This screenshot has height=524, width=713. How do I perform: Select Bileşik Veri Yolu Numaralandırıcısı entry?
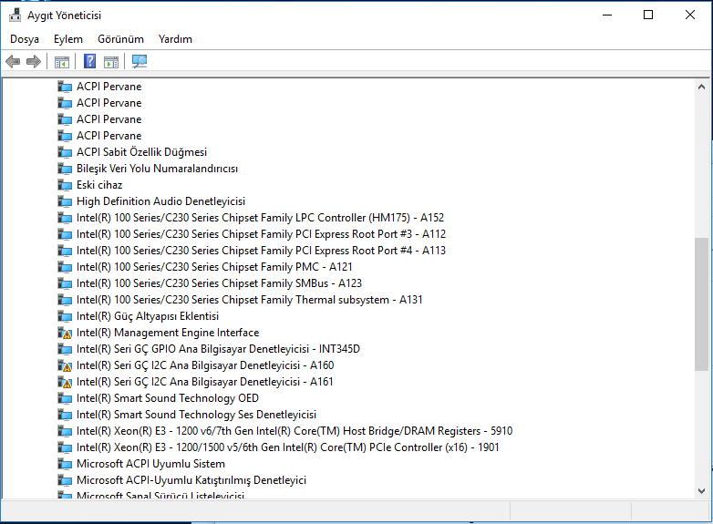click(158, 169)
